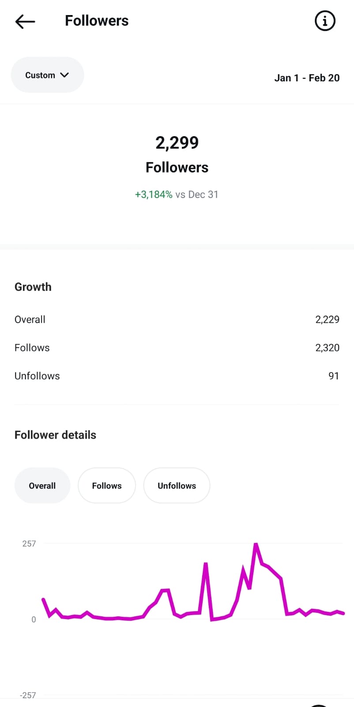Tap the Growth section heading
This screenshot has width=354, height=707.
[x=33, y=287]
